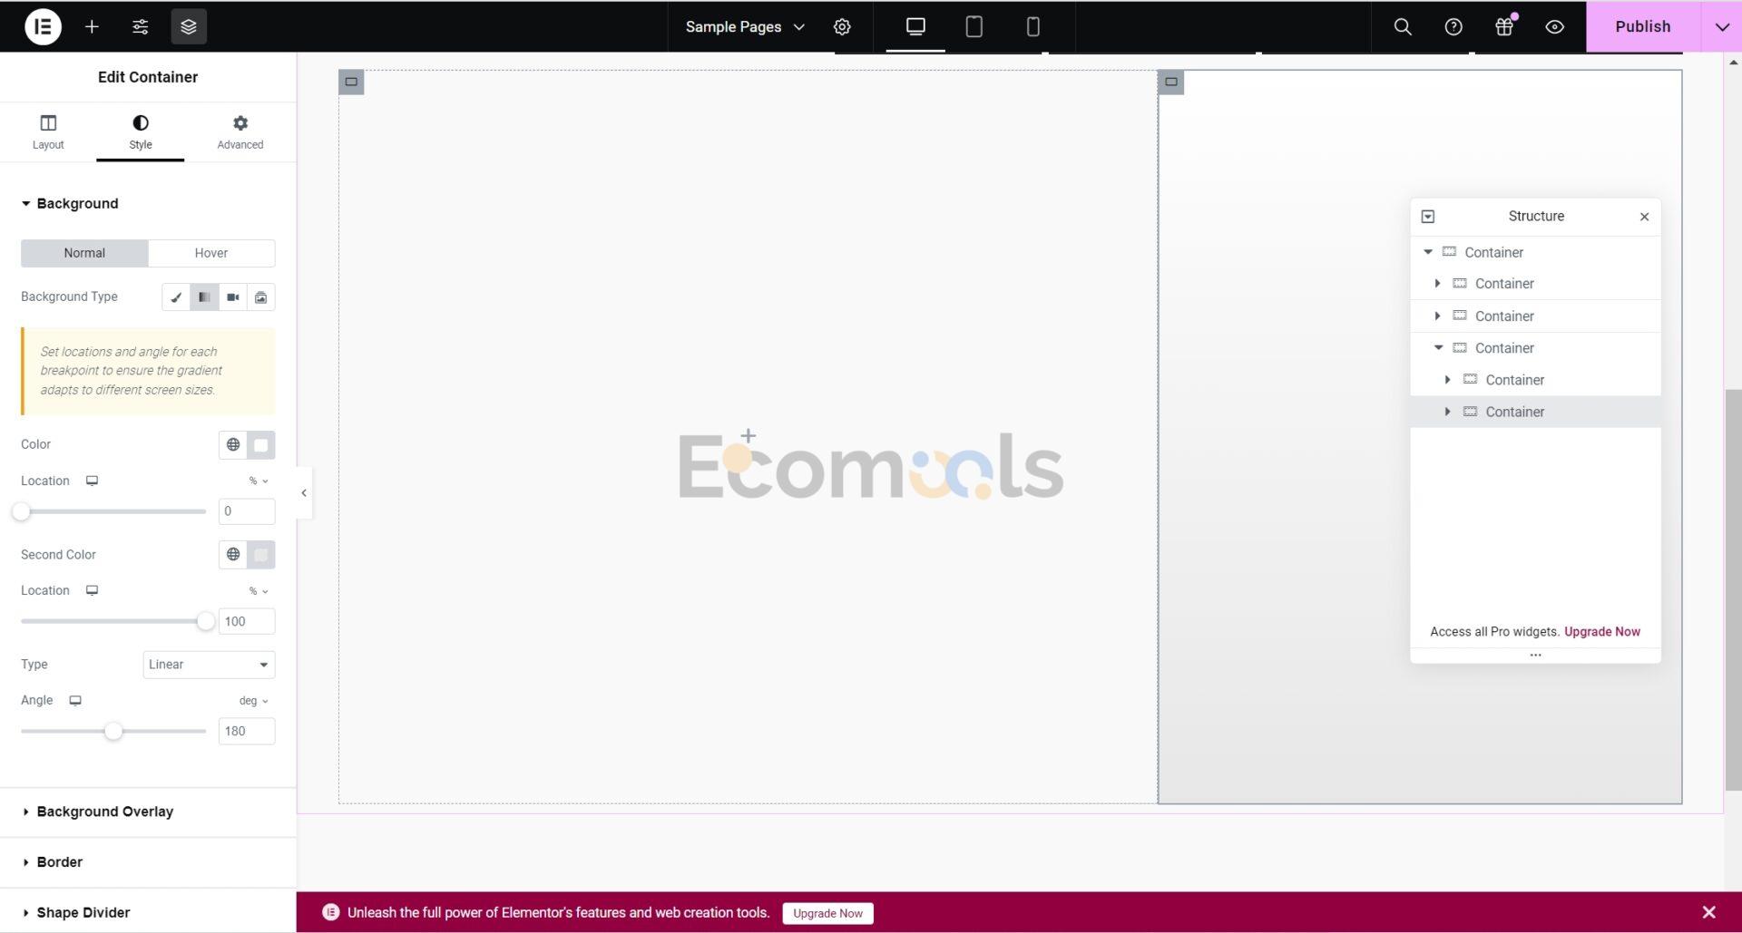The width and height of the screenshot is (1742, 933).
Task: Click the add widget plus on canvas
Action: 749,436
